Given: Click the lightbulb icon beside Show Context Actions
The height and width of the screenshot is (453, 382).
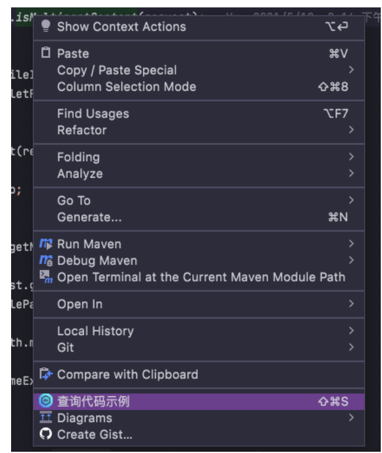Looking at the screenshot, I should (x=46, y=27).
